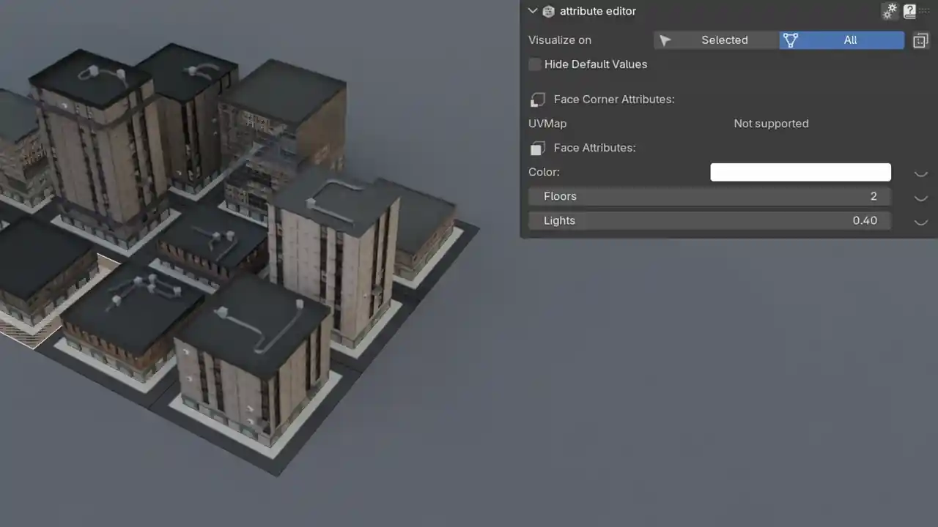Click the 'Face Corner Attributes:' heading
Viewport: 938px width, 527px height.
click(614, 100)
